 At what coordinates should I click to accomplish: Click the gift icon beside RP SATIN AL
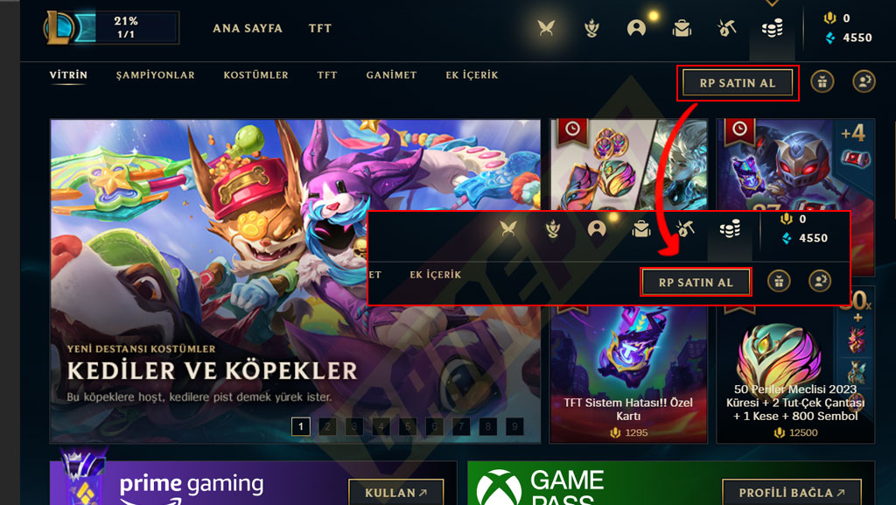click(822, 81)
